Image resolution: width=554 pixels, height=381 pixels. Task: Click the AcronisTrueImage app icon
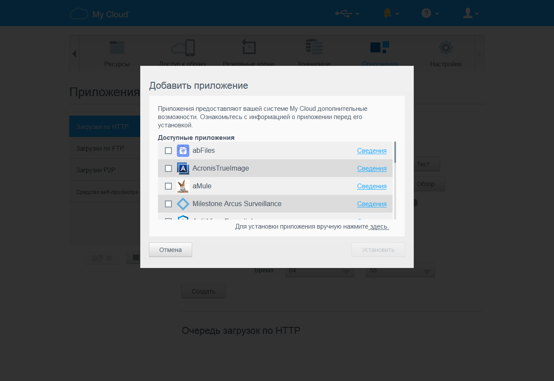point(183,168)
